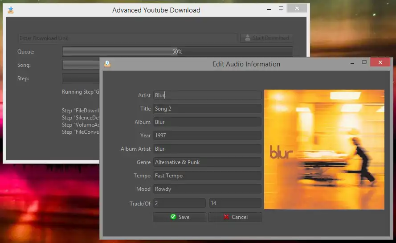396x243 pixels.
Task: Maximize the Advanced Youtube Download window
Action: [281, 8]
